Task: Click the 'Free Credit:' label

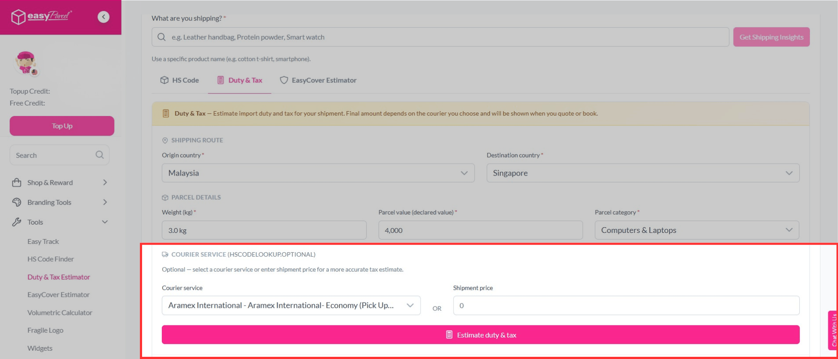Action: pyautogui.click(x=27, y=103)
